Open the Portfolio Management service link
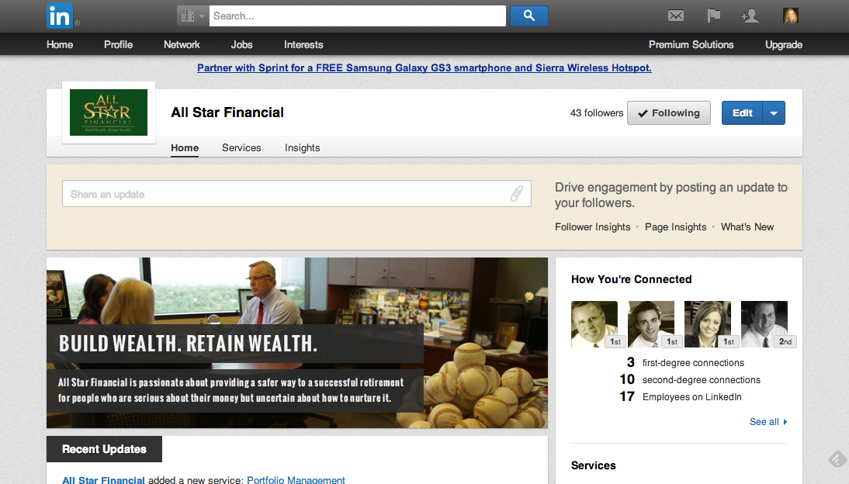This screenshot has width=849, height=484. 296,479
